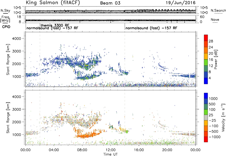Click the light green 12-16 dB Power colorbar segment

click(206, 63)
